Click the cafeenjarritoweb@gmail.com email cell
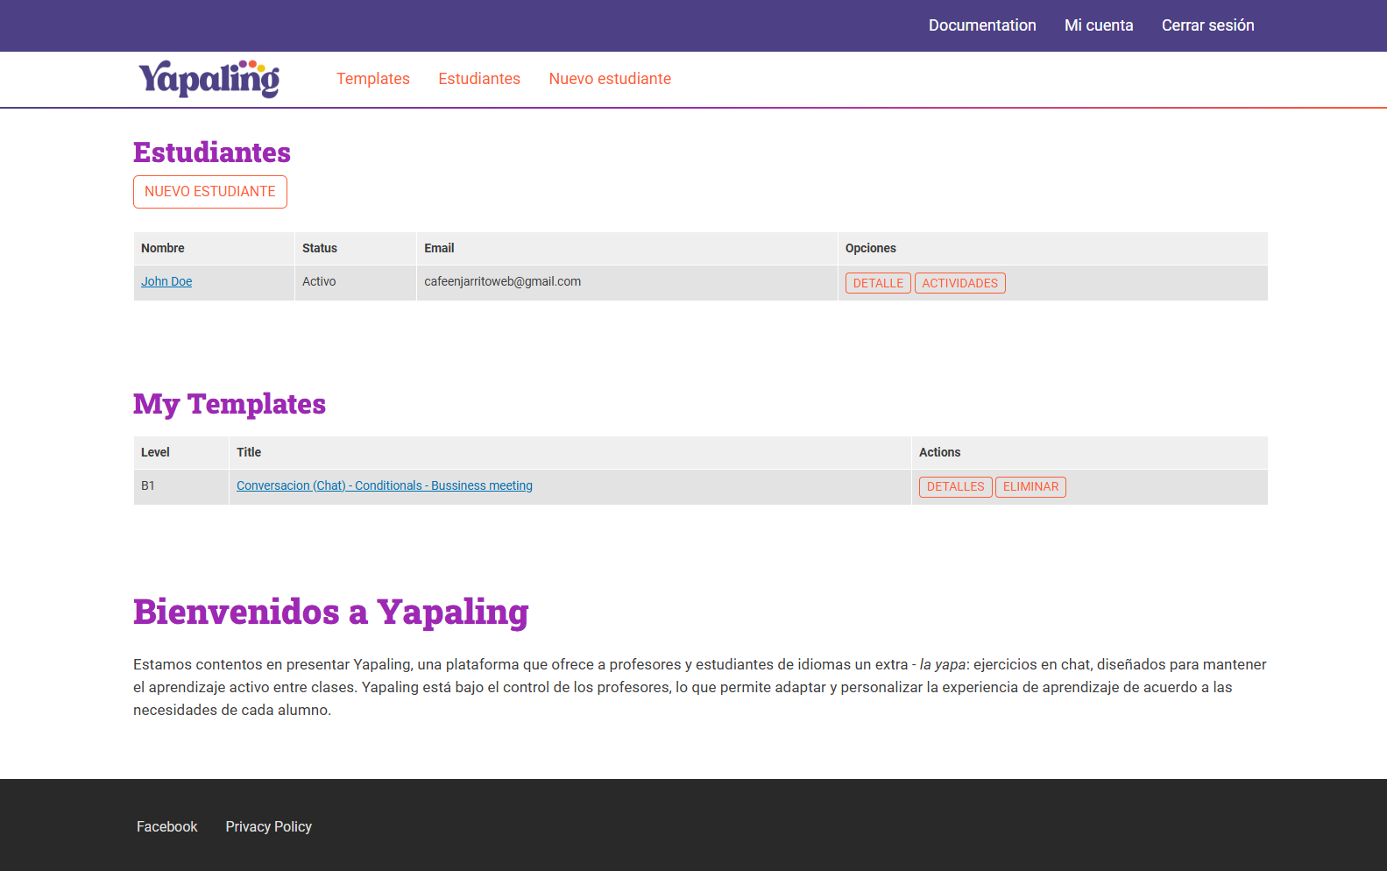Screen dimensions: 1387x871 503,281
